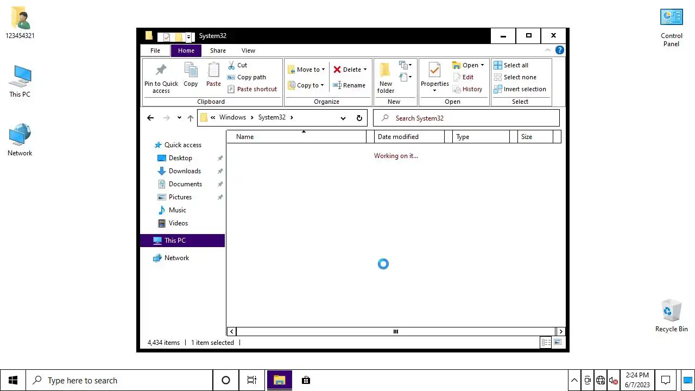The image size is (695, 391).
Task: Click Windows in the address breadcrumb
Action: click(x=232, y=117)
